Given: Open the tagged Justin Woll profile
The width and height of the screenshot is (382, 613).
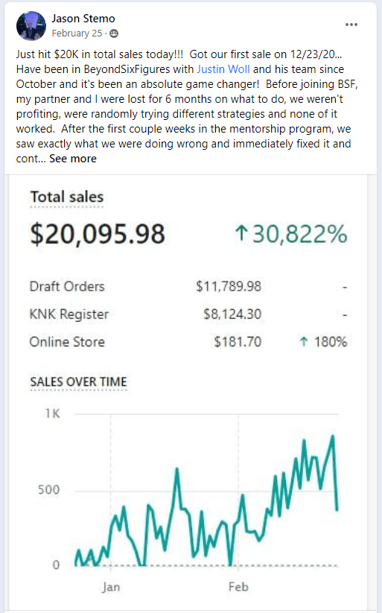Looking at the screenshot, I should [x=223, y=69].
